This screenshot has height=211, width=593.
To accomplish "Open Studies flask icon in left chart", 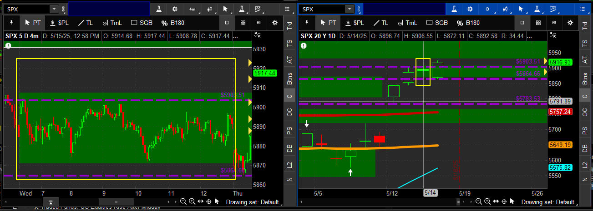I will click(x=159, y=9).
